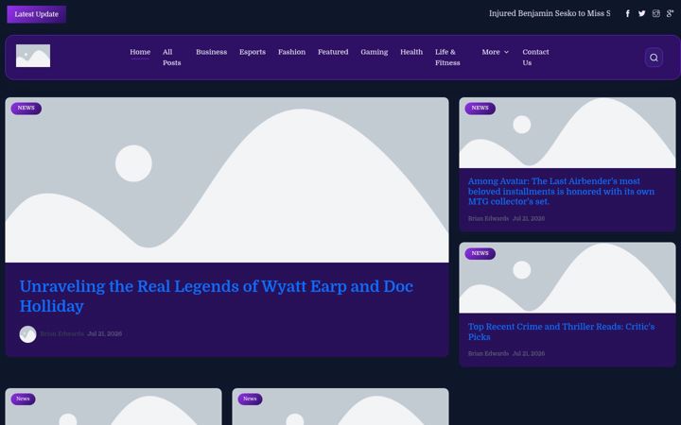Click the Jul 21, 2026 date under Avatar article
Screen dimensions: 681x425
529,218
